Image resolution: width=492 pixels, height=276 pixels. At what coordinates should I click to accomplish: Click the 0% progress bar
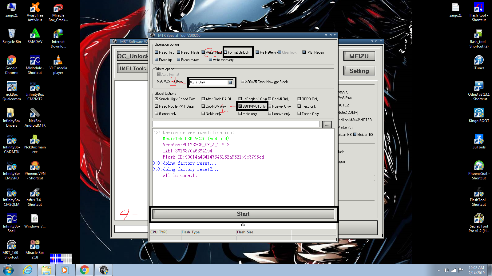point(243,225)
